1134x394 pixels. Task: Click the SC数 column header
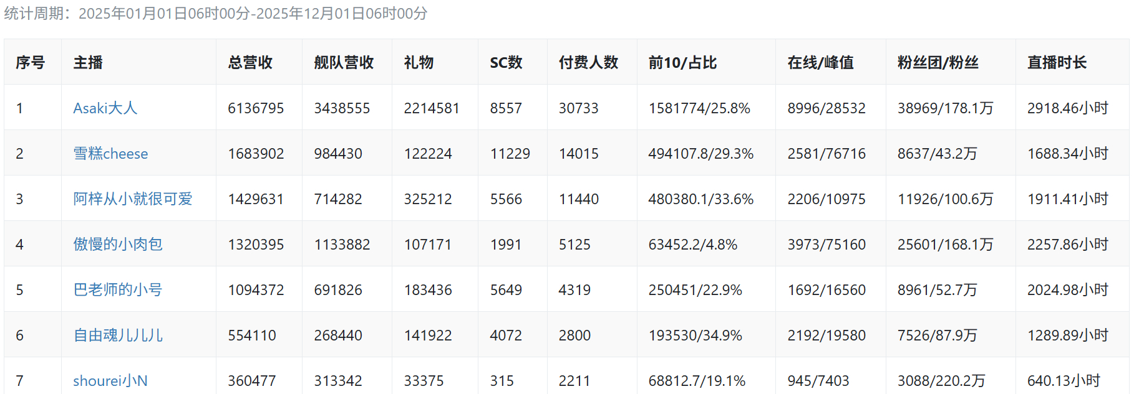[x=506, y=63]
